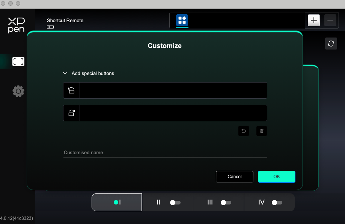Select the group III label
Viewport: 345px width, 224px height.
tap(210, 202)
